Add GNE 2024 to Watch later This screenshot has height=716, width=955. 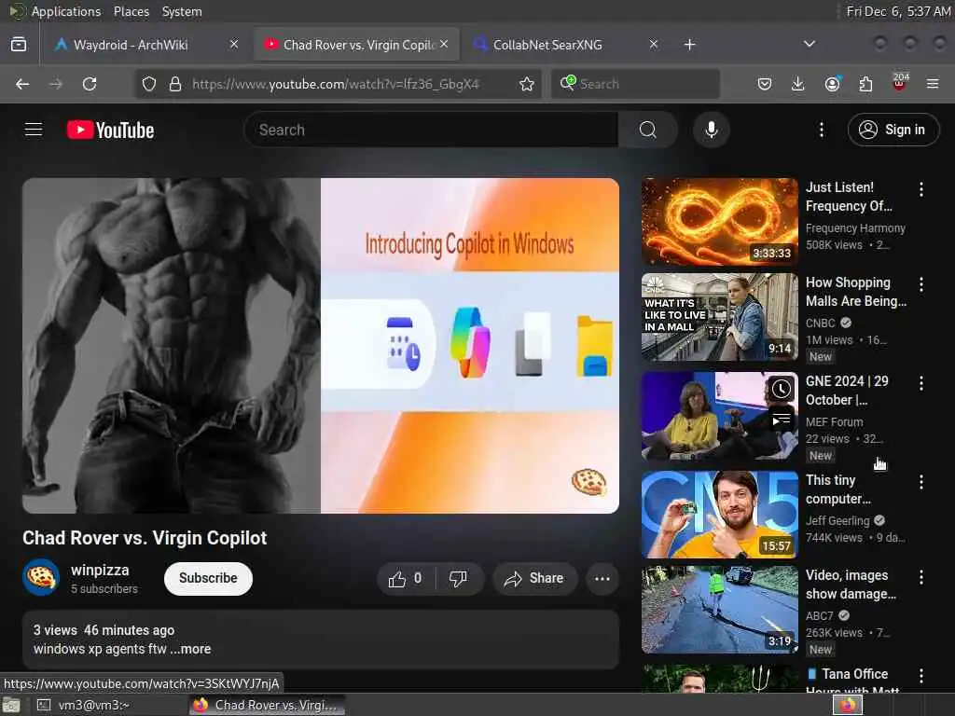tap(781, 389)
